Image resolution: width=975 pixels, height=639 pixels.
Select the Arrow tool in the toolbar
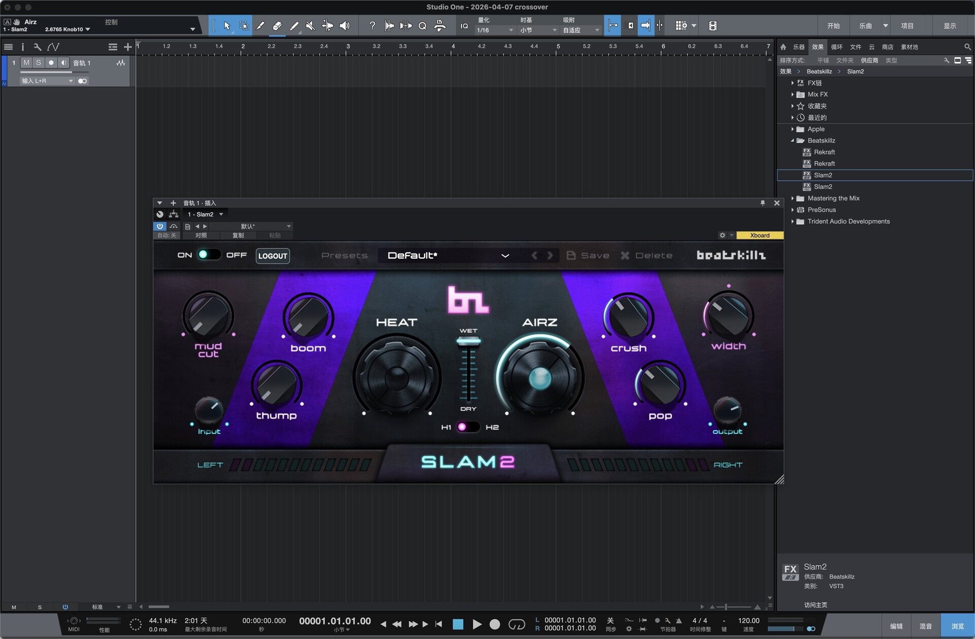click(x=227, y=26)
